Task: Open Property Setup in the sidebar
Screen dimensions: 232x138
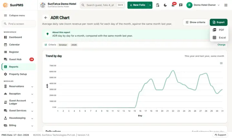Action: point(19,74)
